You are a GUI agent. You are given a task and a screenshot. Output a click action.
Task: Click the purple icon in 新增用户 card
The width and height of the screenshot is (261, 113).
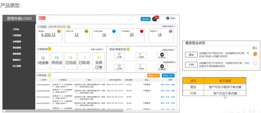(171, 31)
